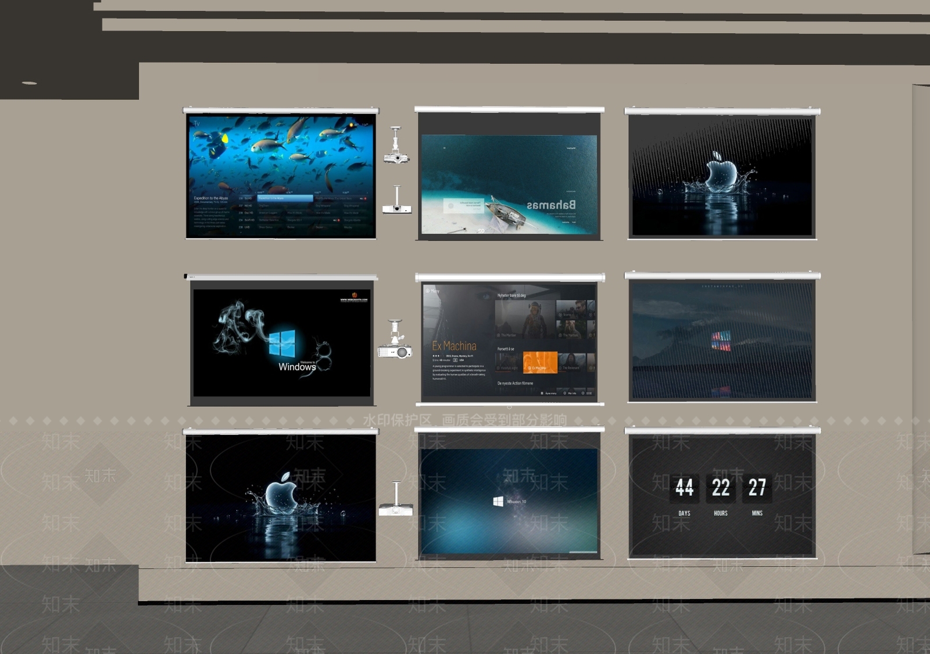Image resolution: width=930 pixels, height=654 pixels.
Task: Click the "MINS" label
Action: point(757,513)
